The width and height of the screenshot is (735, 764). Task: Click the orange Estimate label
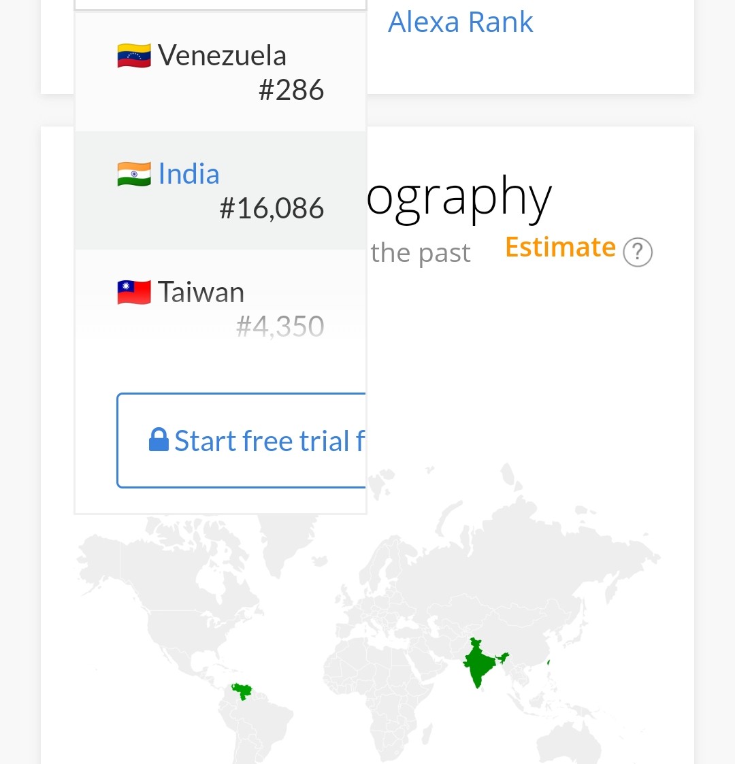pos(561,247)
